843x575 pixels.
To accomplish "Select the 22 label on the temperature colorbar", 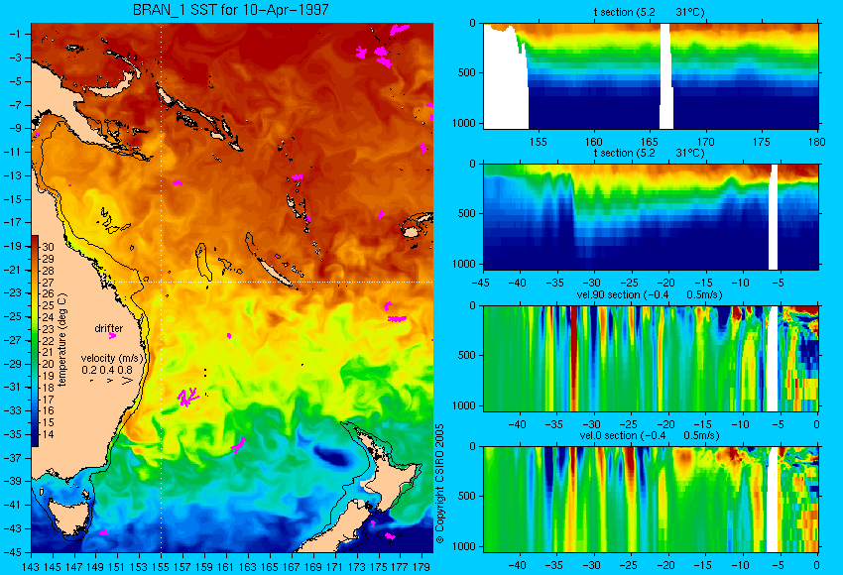I will point(49,341).
